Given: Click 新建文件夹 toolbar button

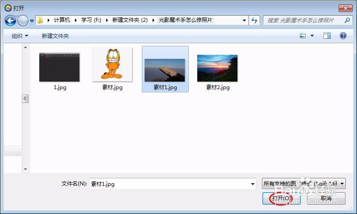Looking at the screenshot, I should [x=55, y=36].
